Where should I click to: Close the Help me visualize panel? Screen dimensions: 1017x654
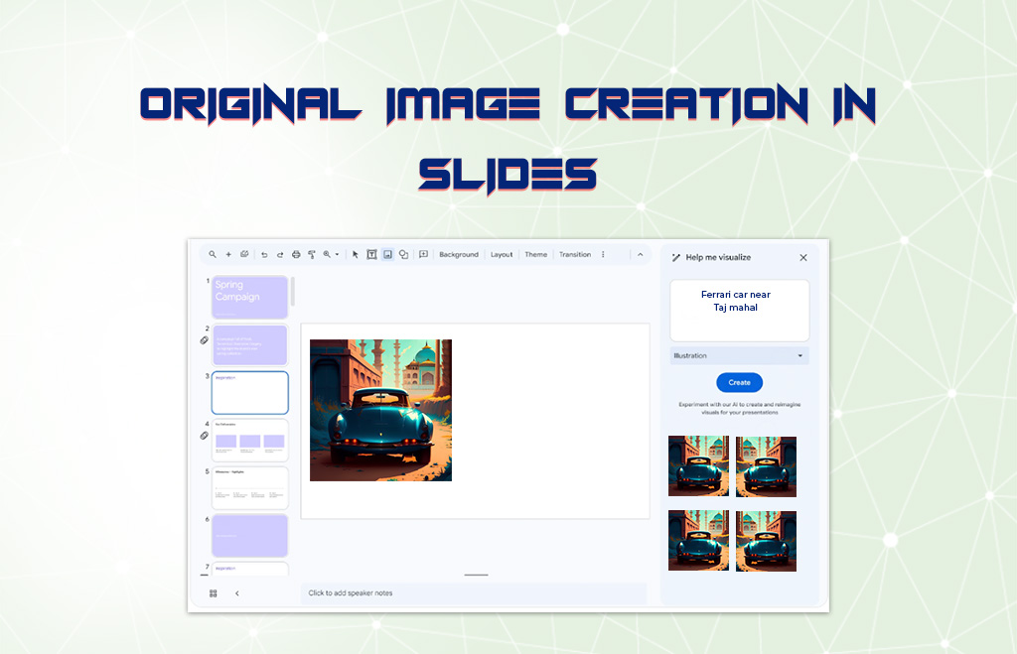pyautogui.click(x=803, y=258)
